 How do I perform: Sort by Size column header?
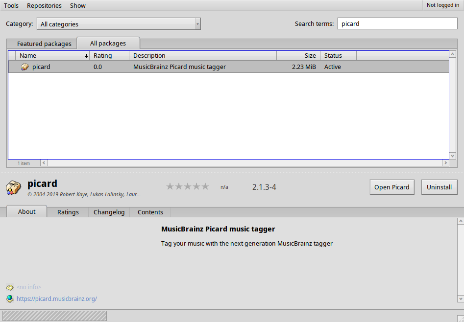(x=298, y=56)
